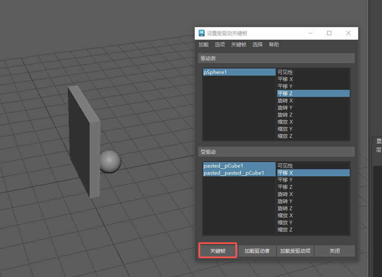
Task: Click the 关键帧 button at dialog bottom
Action: 218,251
